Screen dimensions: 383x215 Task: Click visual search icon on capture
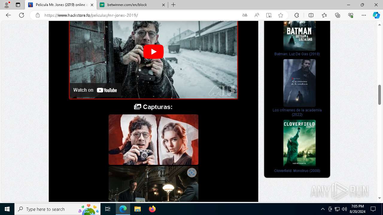tap(192, 173)
